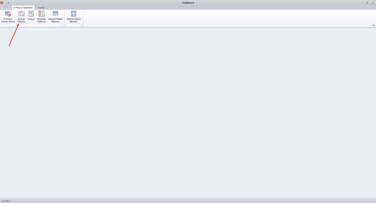Click the blank ribbon area beside Tasarım Editörü

pyautogui.click(x=226, y=18)
